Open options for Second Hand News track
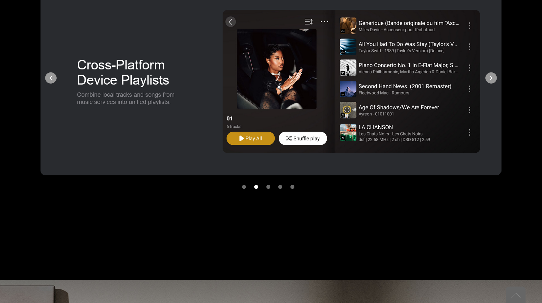This screenshot has height=303, width=542. 469,89
